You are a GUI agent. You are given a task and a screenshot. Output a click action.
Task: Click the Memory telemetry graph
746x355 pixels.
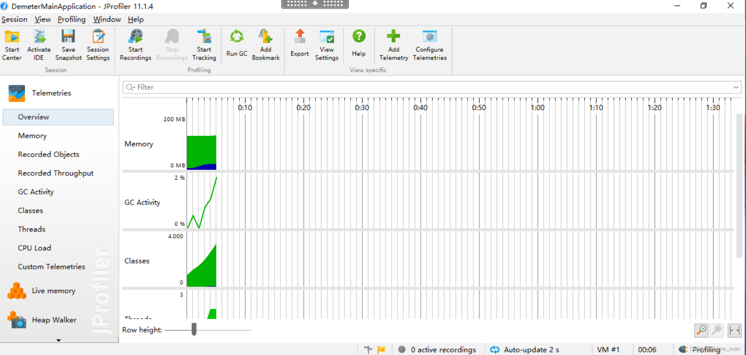[201, 152]
